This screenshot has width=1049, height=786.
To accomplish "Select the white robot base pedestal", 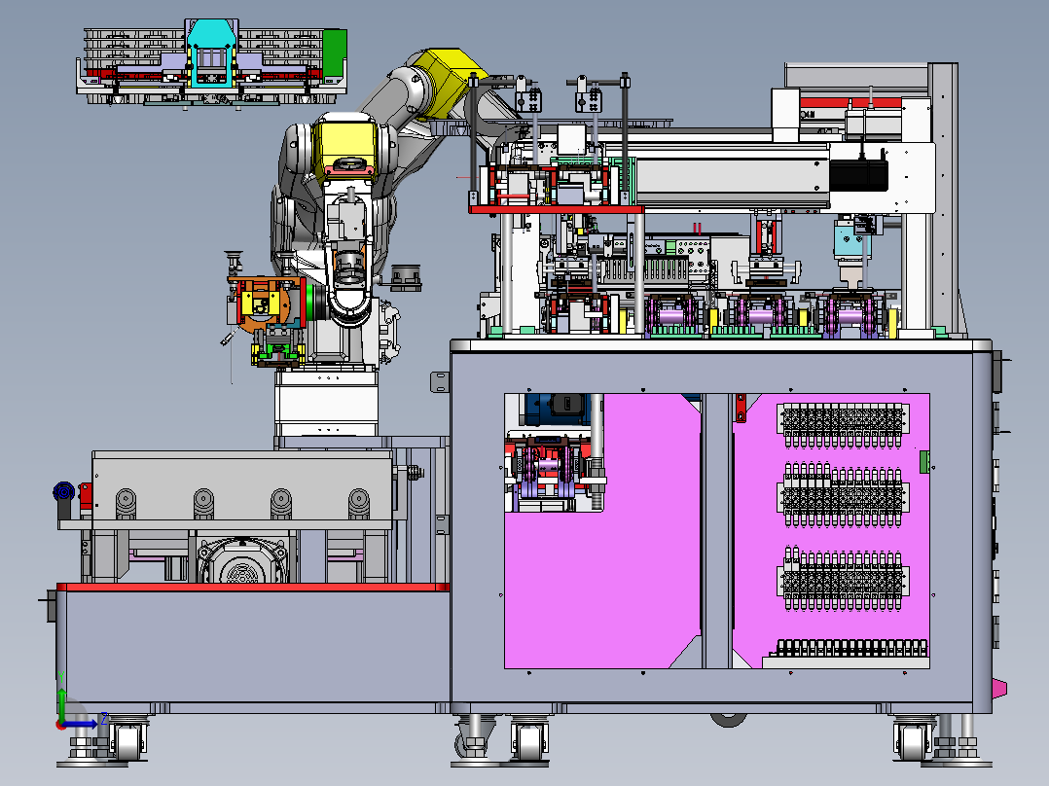I will 326,404.
